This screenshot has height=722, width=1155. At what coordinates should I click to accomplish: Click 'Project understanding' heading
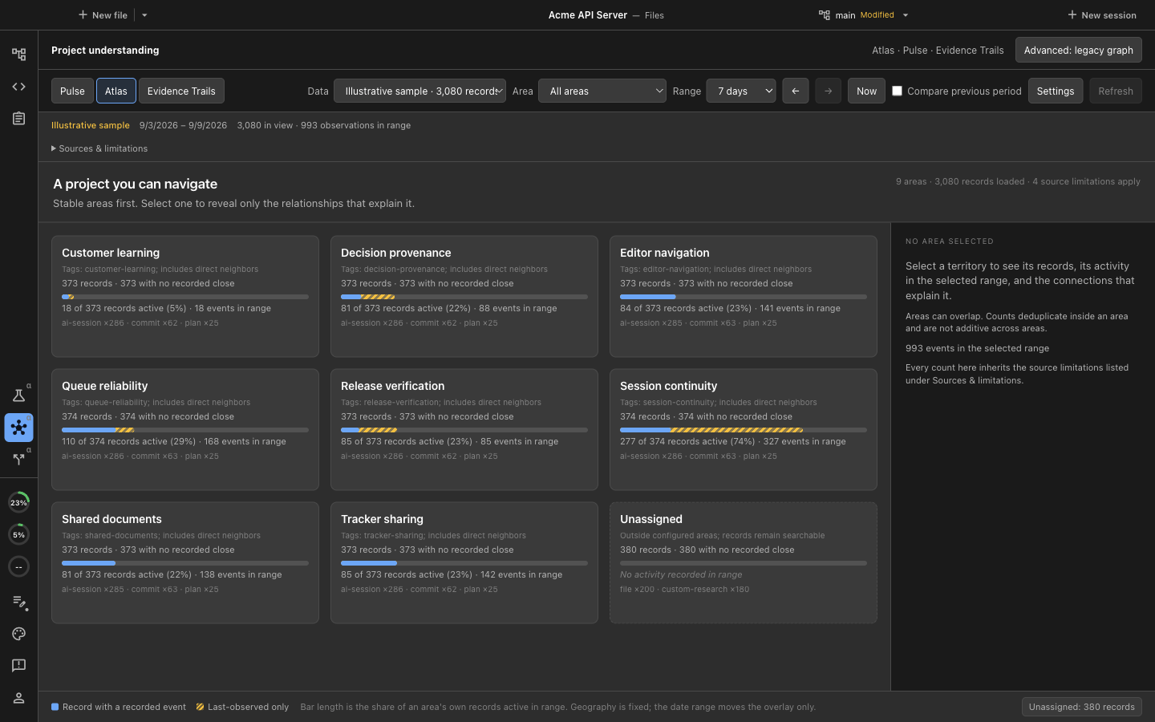click(105, 50)
